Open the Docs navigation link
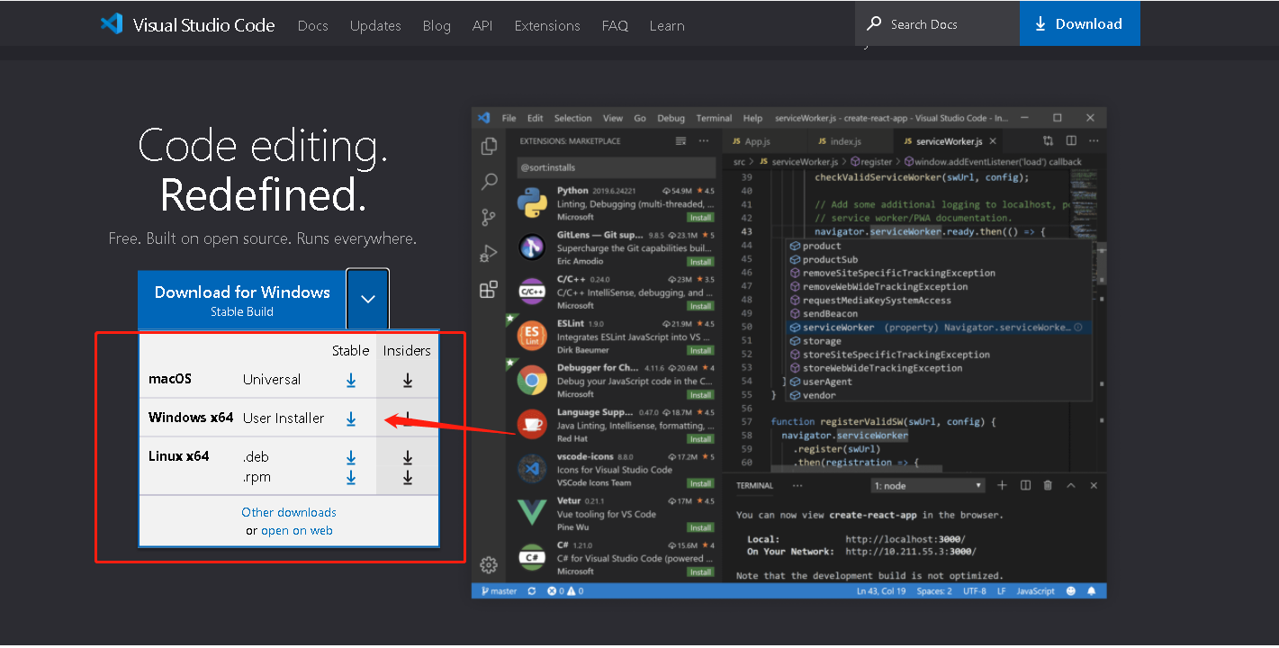The image size is (1279, 648). tap(313, 26)
